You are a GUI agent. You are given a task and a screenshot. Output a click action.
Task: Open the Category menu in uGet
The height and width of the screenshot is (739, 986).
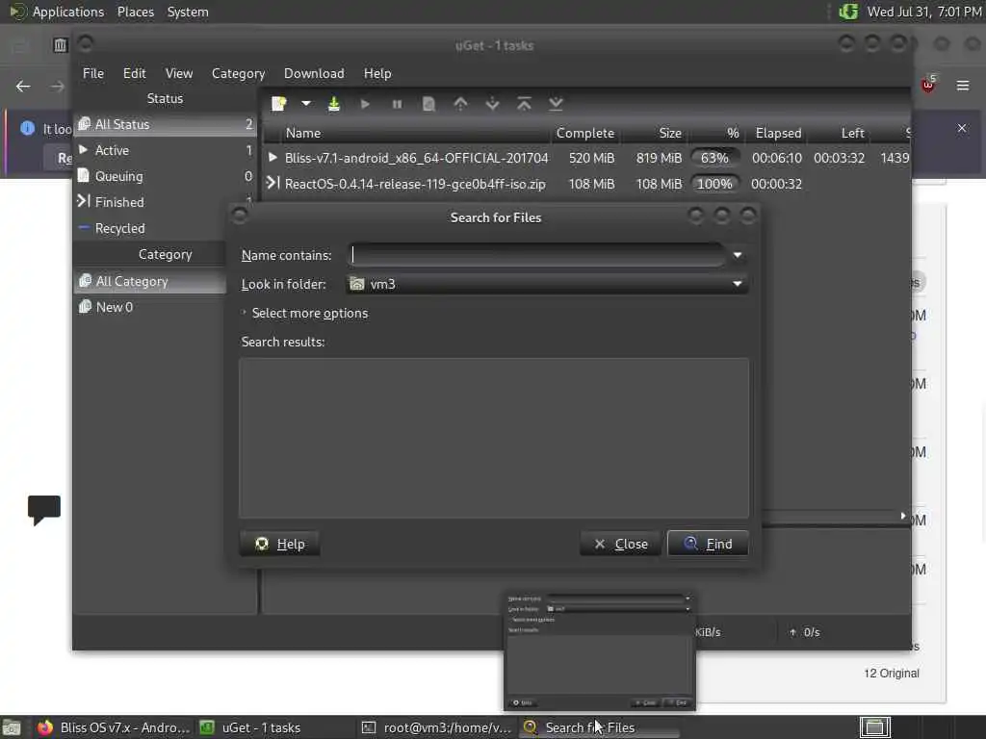(239, 73)
